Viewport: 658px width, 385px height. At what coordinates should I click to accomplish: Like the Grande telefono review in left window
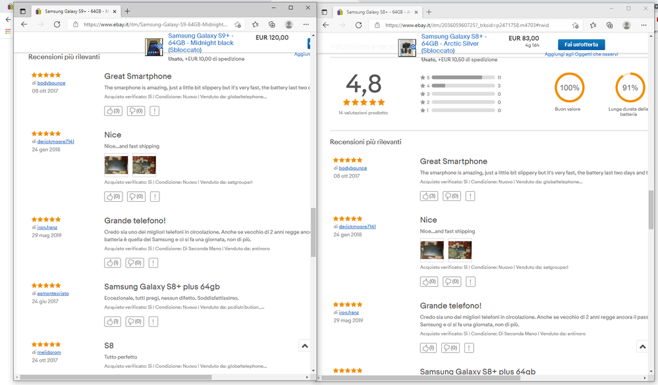[x=113, y=263]
